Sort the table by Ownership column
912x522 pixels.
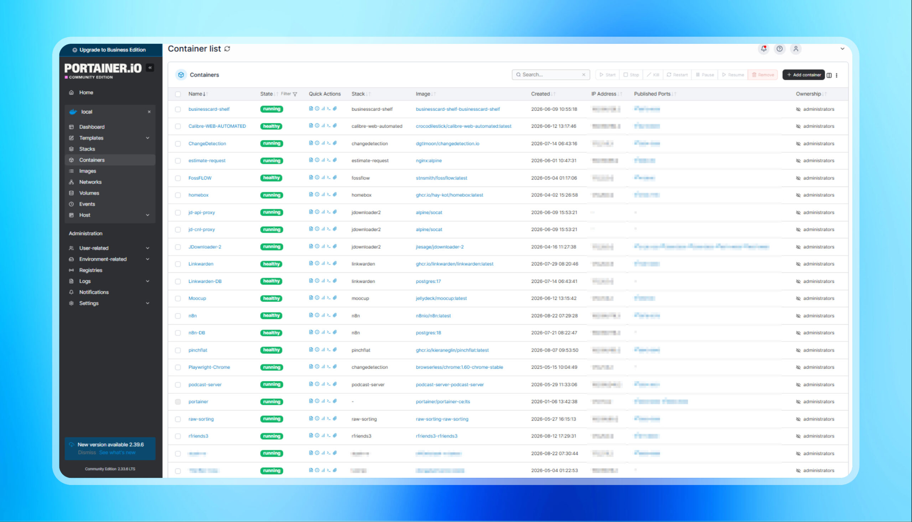(811, 94)
